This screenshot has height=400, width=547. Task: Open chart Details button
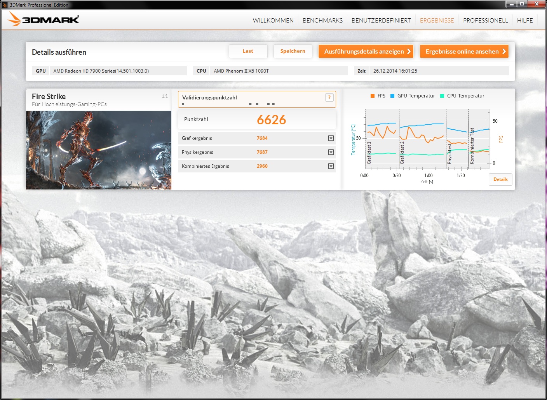(x=500, y=179)
